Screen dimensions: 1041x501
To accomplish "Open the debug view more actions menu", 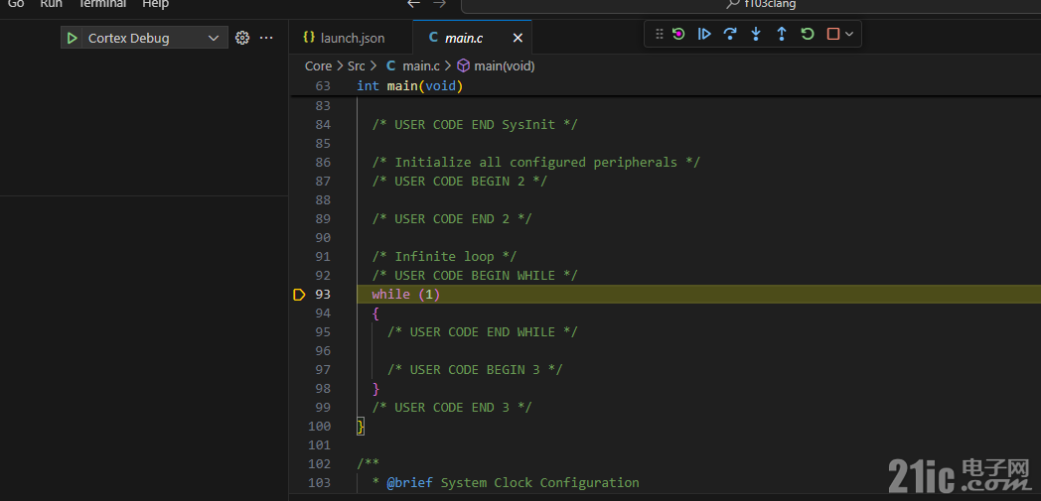I will click(266, 38).
